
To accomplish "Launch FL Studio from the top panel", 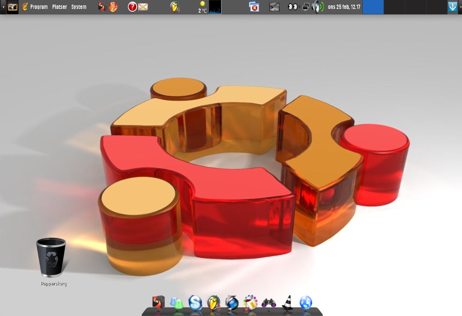I will click(175, 6).
